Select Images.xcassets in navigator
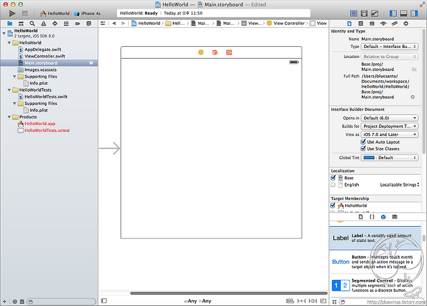 40,70
